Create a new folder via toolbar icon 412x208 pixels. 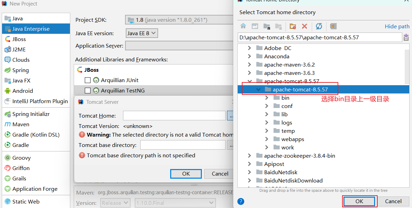[x=293, y=26]
